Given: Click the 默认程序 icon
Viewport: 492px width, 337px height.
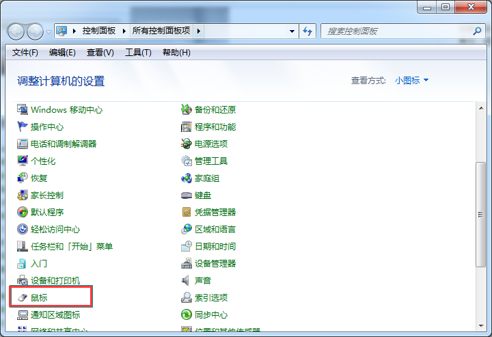Looking at the screenshot, I should (23, 213).
